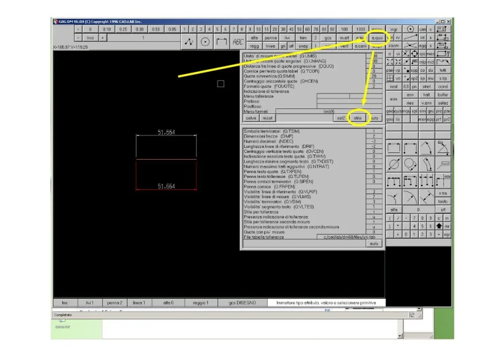Click the 'testo' button in dimension panel

443,201
